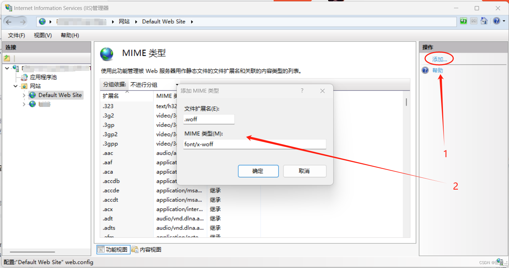Click the Connections pane connect icon
This screenshot has width=509, height=268.
pos(7,58)
